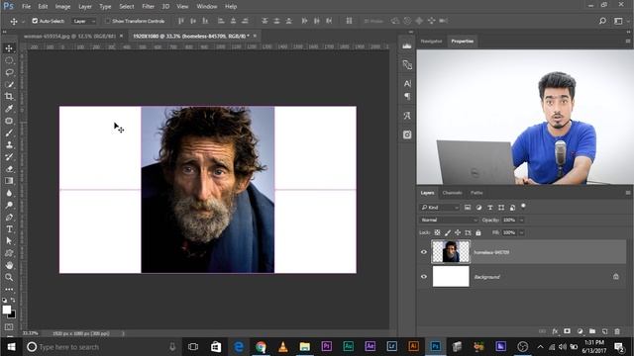Toggle the Auto-Select checkbox
This screenshot has height=356, width=634.
pyautogui.click(x=35, y=21)
